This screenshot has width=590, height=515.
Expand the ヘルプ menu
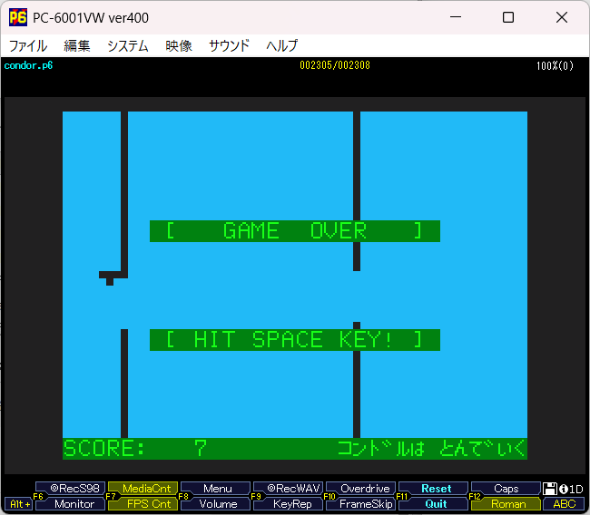[281, 45]
